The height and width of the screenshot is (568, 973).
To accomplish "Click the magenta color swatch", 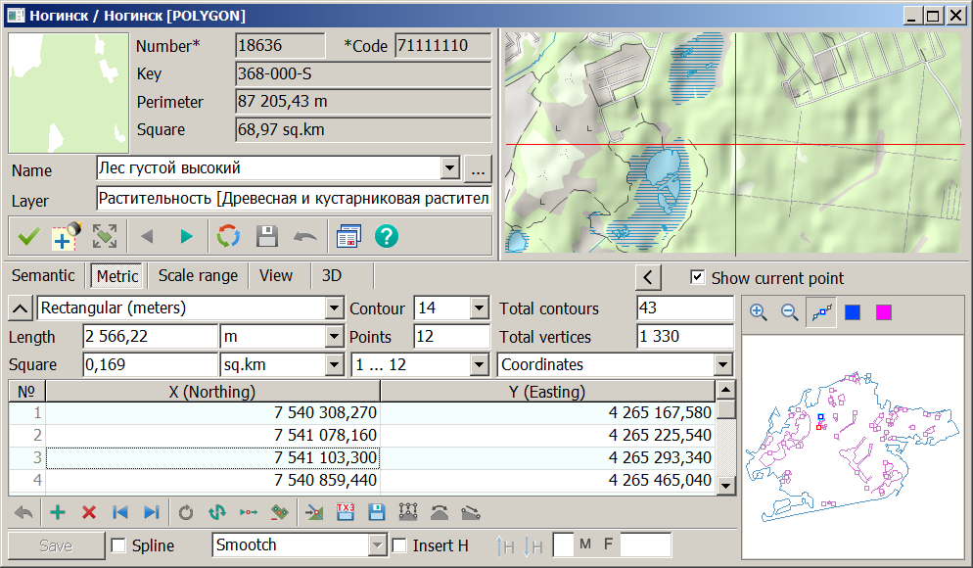I will (x=883, y=312).
